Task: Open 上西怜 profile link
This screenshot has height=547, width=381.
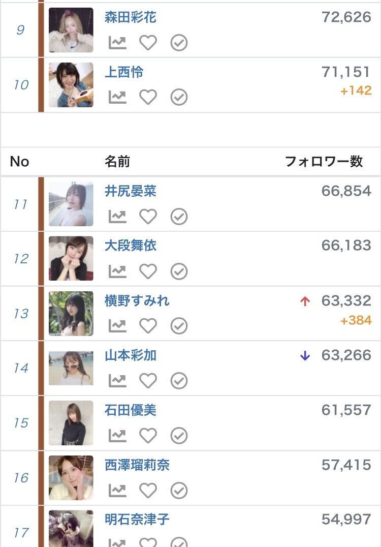Action: [124, 72]
